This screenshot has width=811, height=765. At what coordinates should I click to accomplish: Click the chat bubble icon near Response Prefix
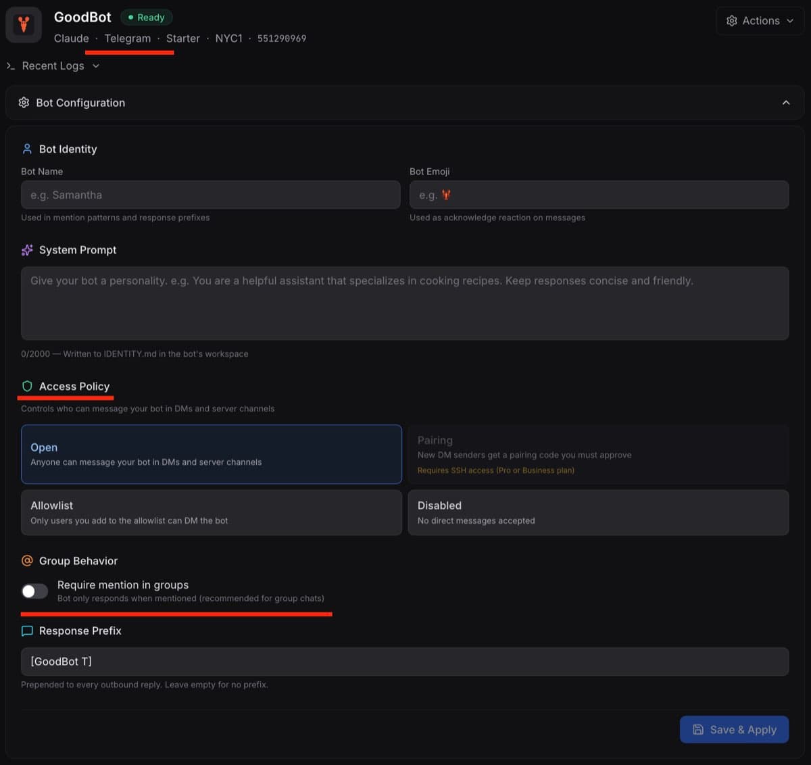(26, 631)
